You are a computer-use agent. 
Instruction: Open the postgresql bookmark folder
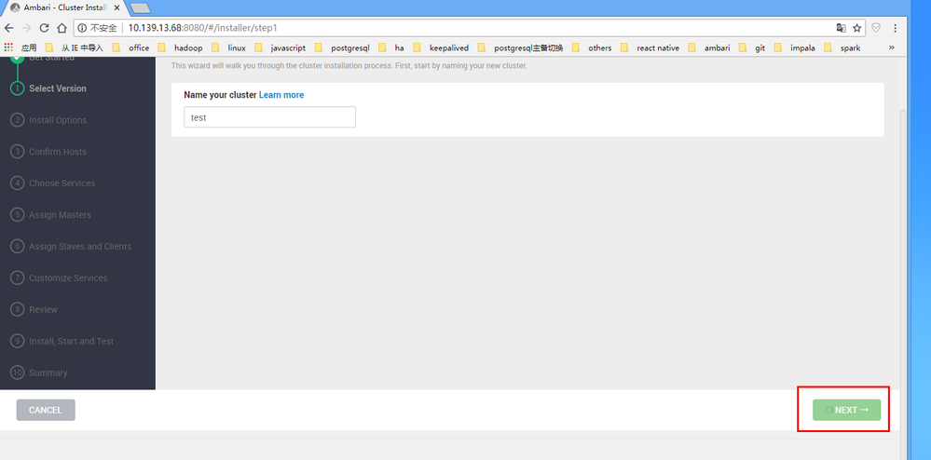click(x=342, y=48)
